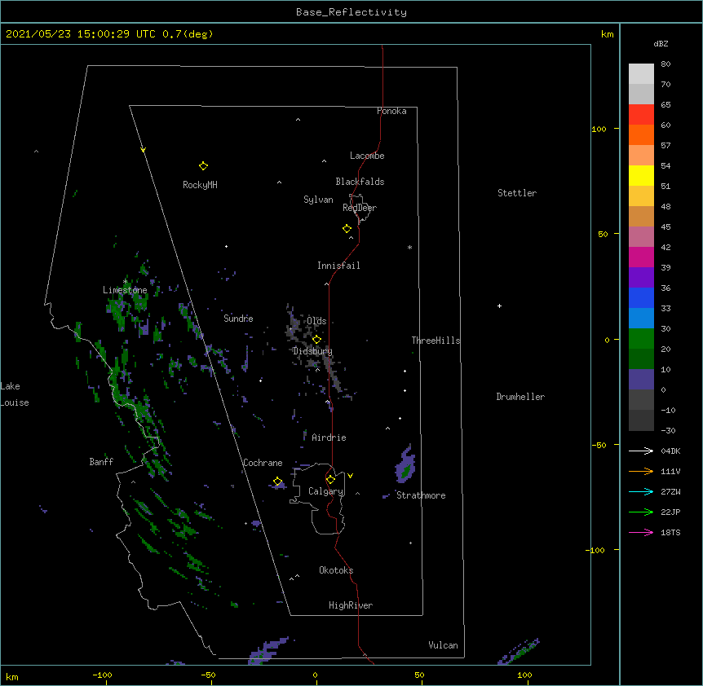Click the ThreeHills city label
This screenshot has width=703, height=686.
tap(436, 341)
